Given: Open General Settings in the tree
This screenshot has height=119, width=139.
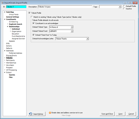Looking at the screenshot, I should (x=13, y=17).
